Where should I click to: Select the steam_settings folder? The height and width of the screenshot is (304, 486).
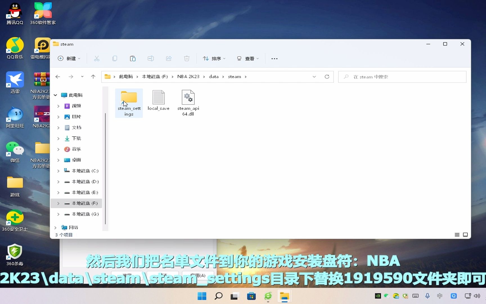pos(129,103)
